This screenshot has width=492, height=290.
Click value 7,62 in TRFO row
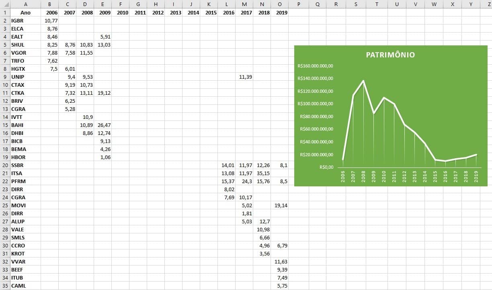pos(49,61)
